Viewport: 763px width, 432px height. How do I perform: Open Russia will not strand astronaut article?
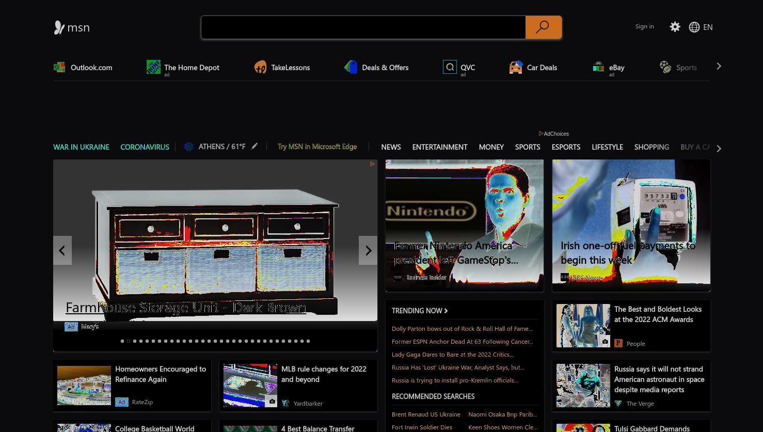[659, 379]
